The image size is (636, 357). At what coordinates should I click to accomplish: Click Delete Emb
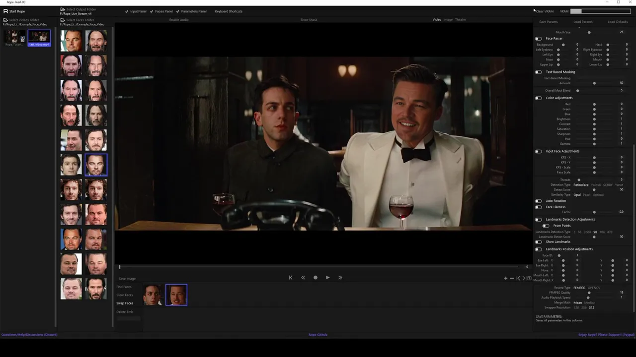(125, 312)
